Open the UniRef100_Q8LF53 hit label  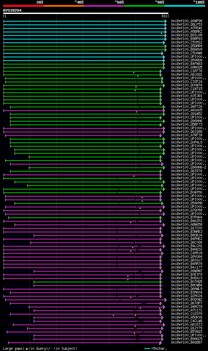coord(187,25)
